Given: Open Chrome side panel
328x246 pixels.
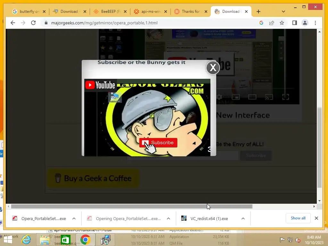Looking at the screenshot, I should 295,23.
